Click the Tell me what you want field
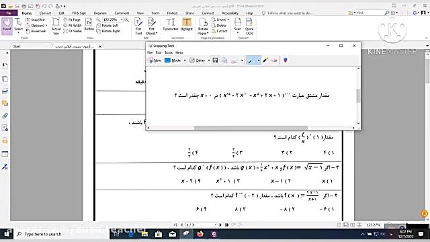Screen dimensions: 430x242 click(287, 13)
